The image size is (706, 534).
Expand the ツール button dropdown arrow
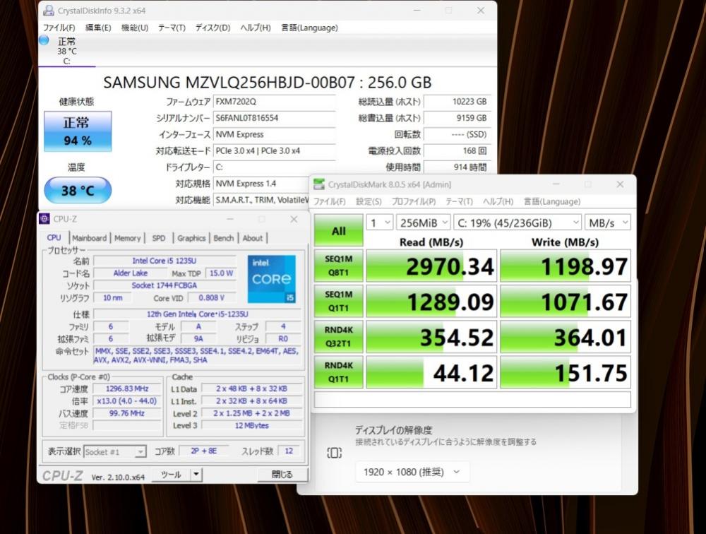196,475
